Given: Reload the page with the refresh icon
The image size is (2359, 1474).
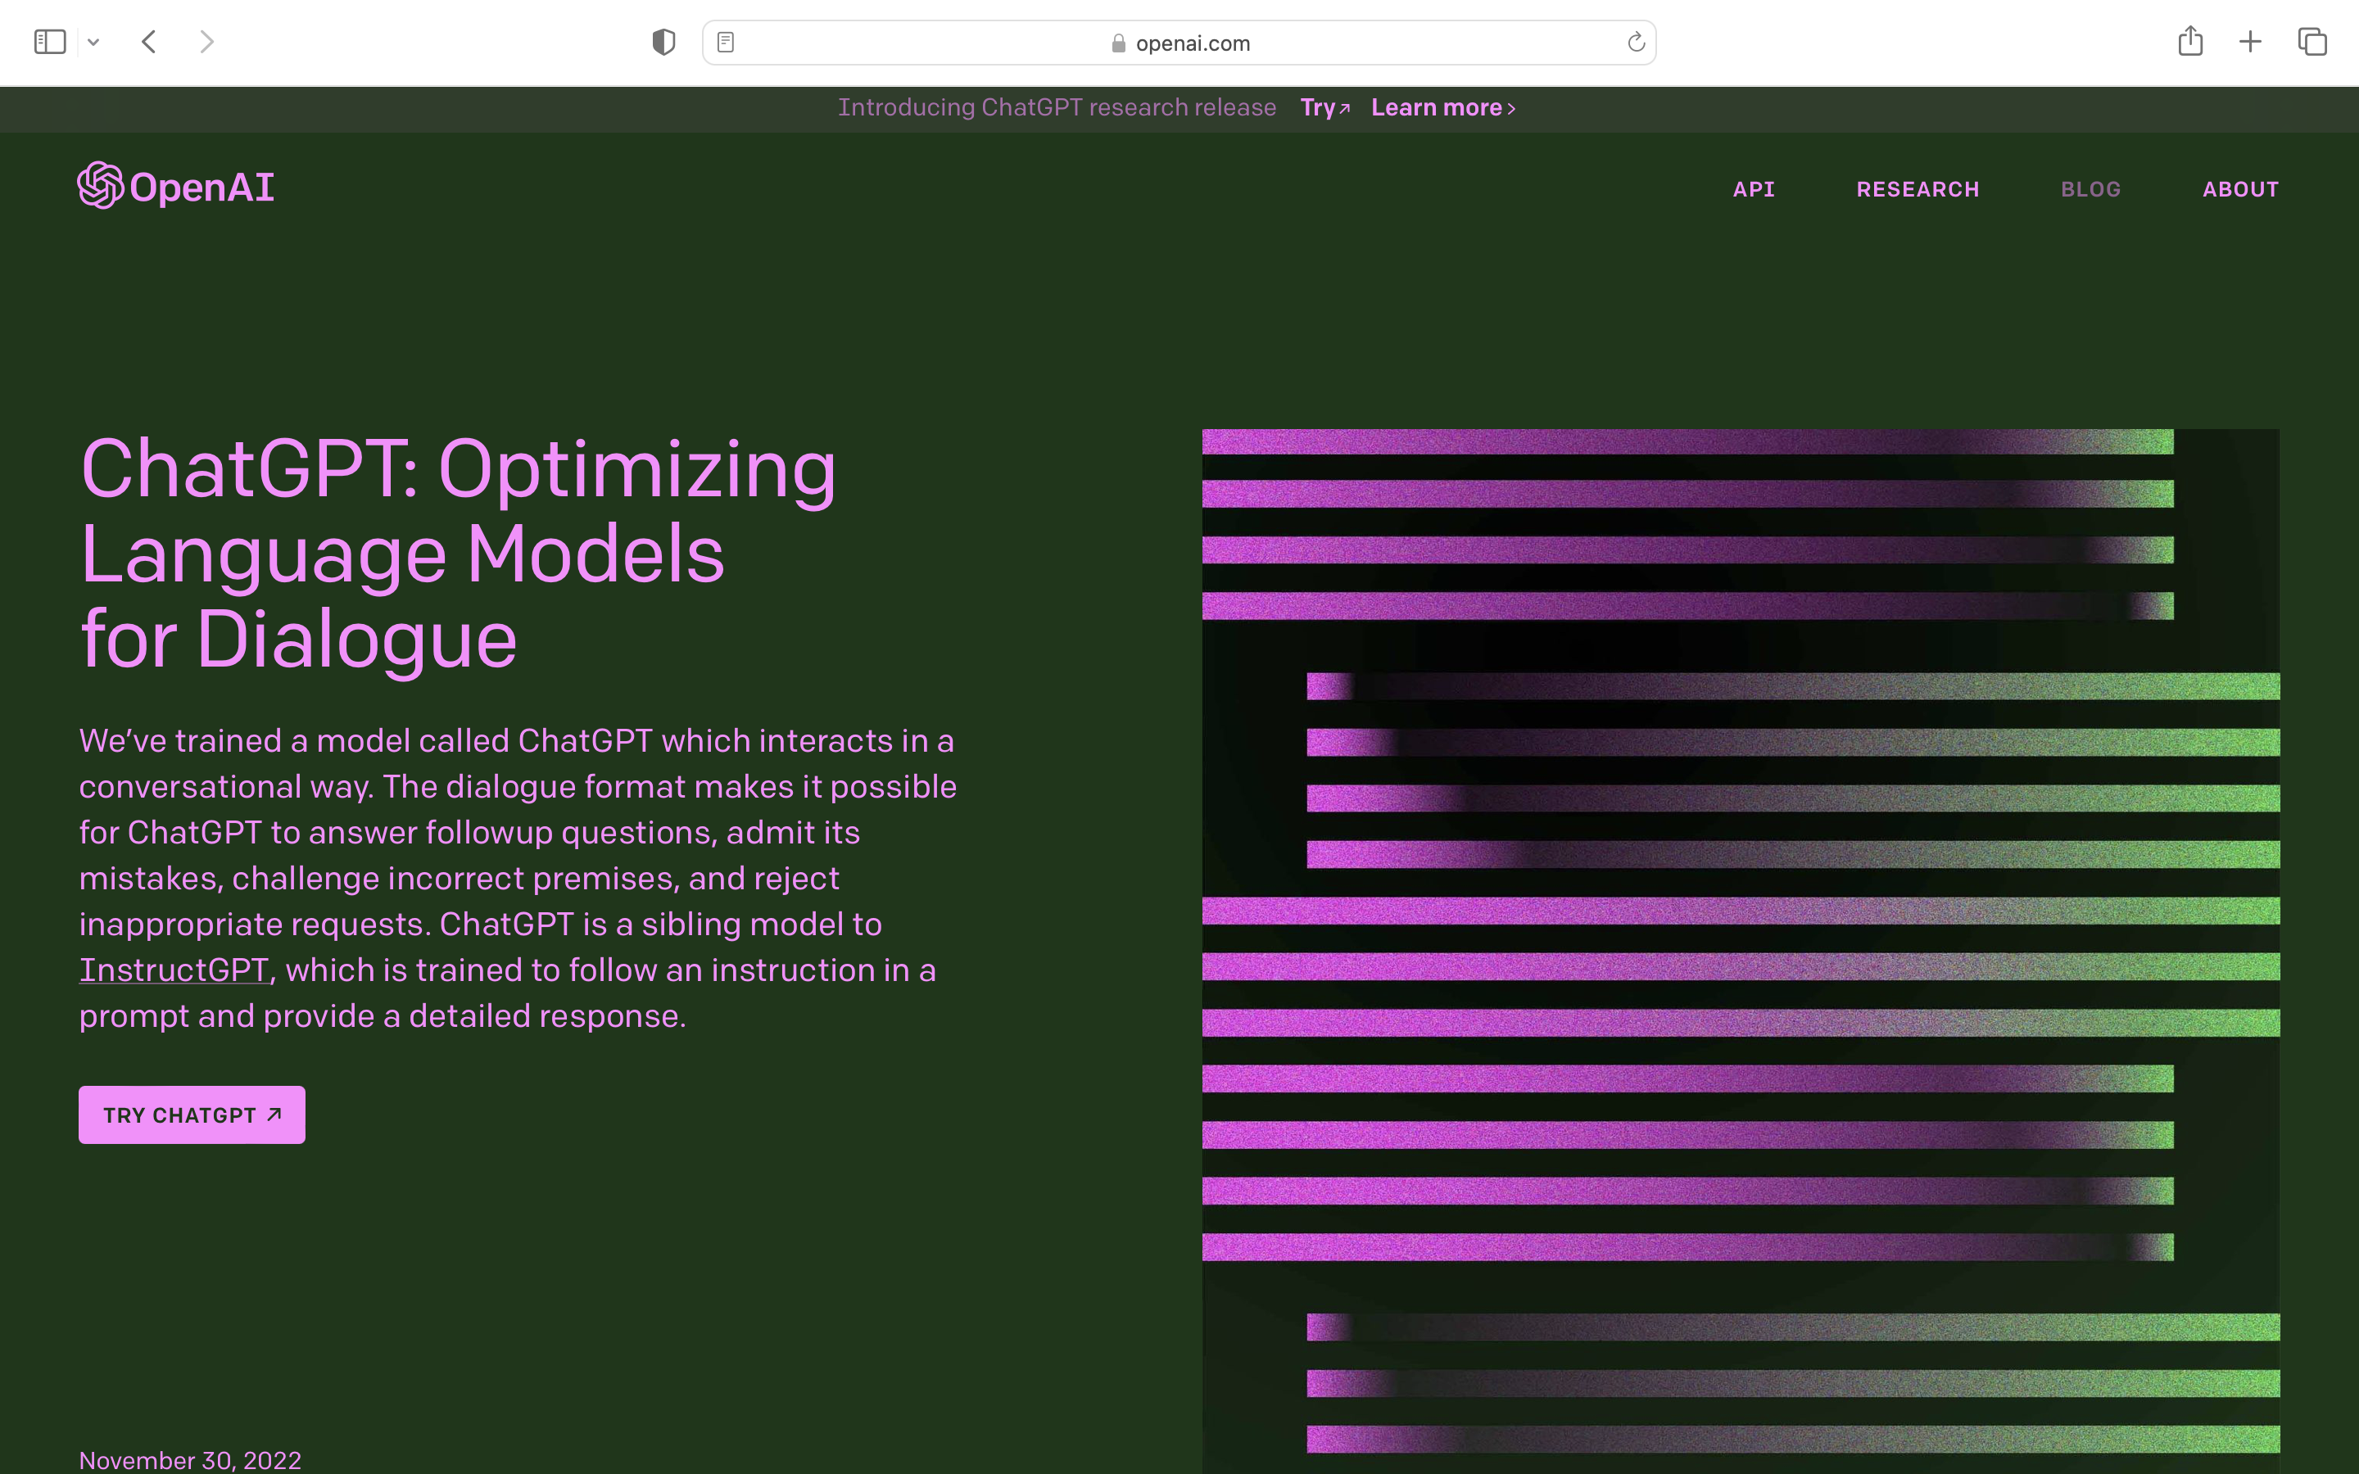Looking at the screenshot, I should pyautogui.click(x=1636, y=42).
